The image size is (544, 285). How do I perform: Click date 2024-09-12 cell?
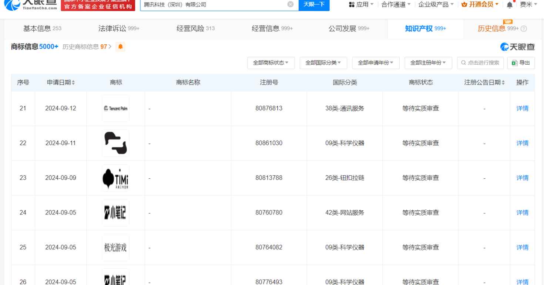(61, 109)
